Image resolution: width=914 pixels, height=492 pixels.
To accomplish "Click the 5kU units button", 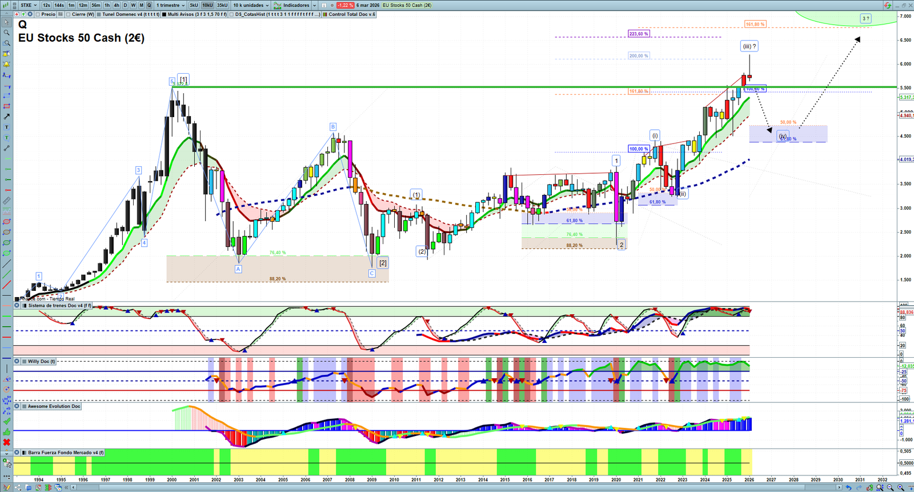I will 194,5.
